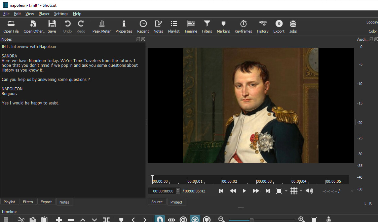Viewport: 378px width, 222px height.
Task: Open the Export panel from toolbar
Action: coord(279,27)
